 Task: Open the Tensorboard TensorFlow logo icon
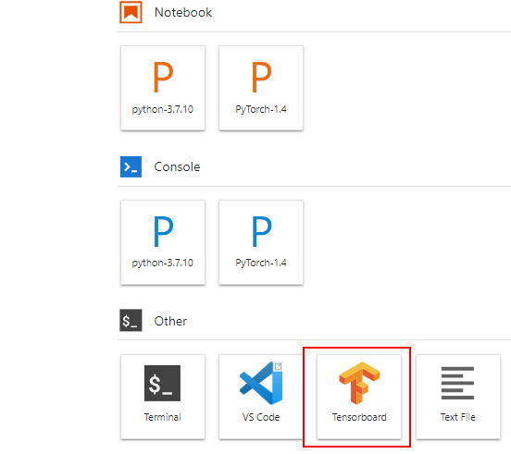(359, 383)
